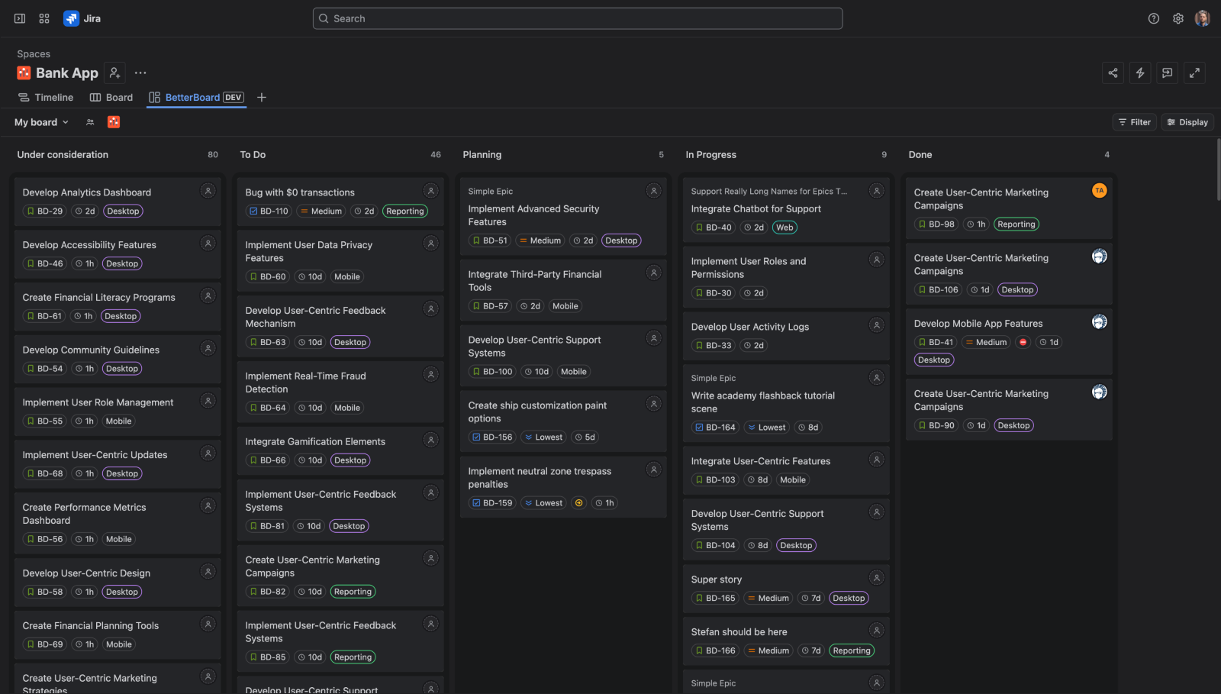Image resolution: width=1221 pixels, height=694 pixels.
Task: Open the user profile avatar
Action: click(1203, 18)
